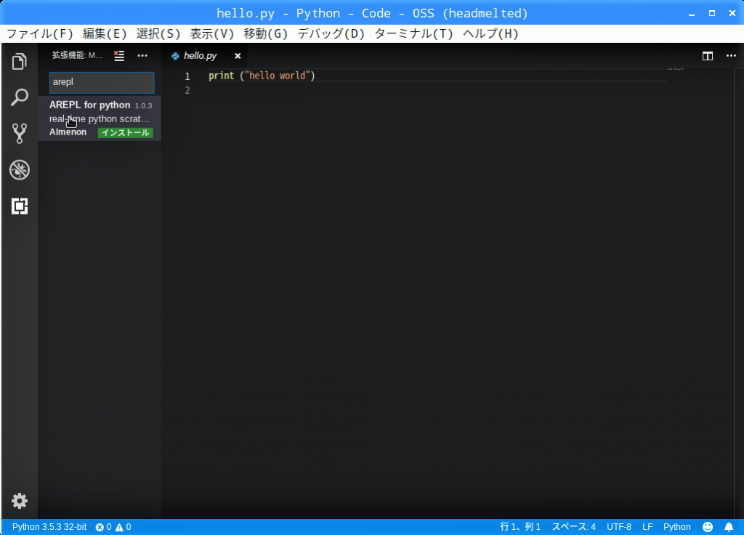Viewport: 744px width, 535px height.
Task: Open the Debug view in activity bar
Action: coord(19,170)
